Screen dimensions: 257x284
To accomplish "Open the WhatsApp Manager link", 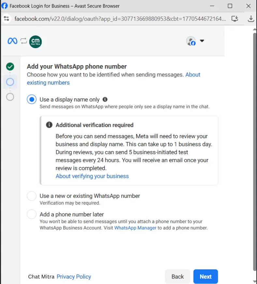I will coord(135,228).
